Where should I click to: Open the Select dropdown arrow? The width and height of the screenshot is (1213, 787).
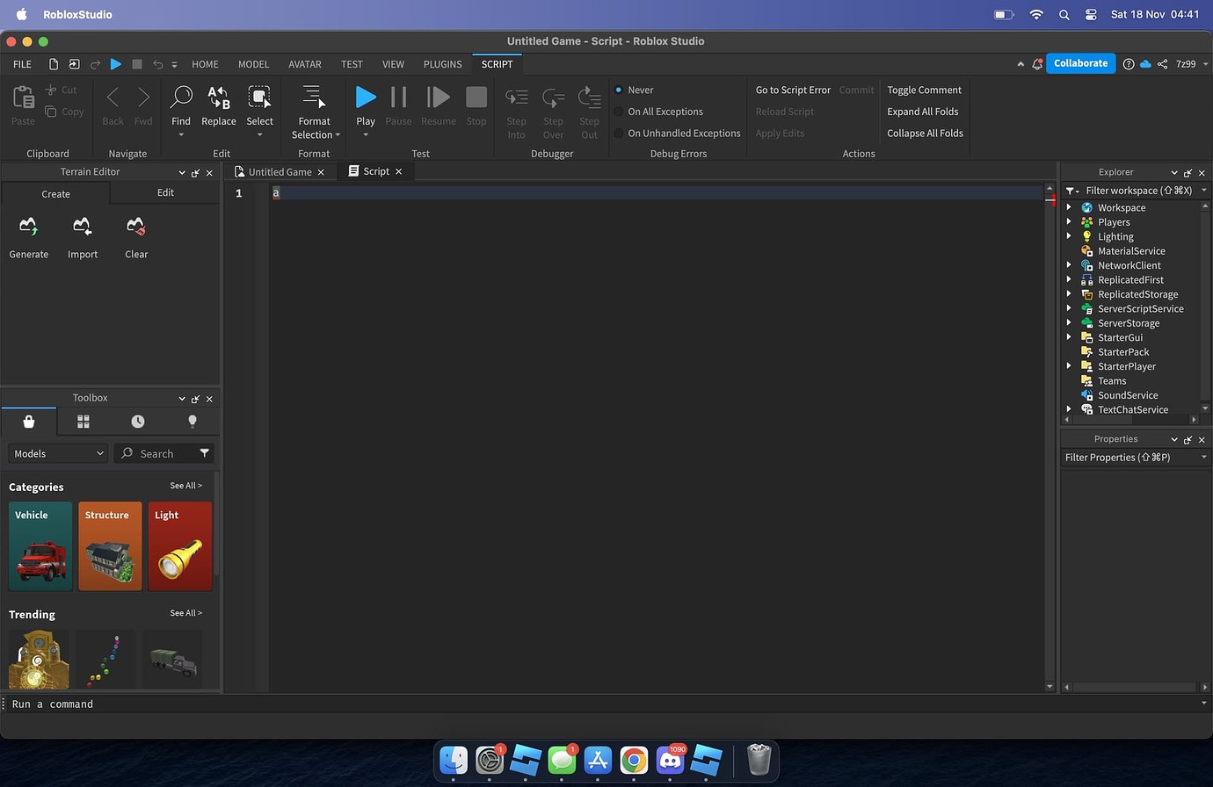[x=259, y=135]
